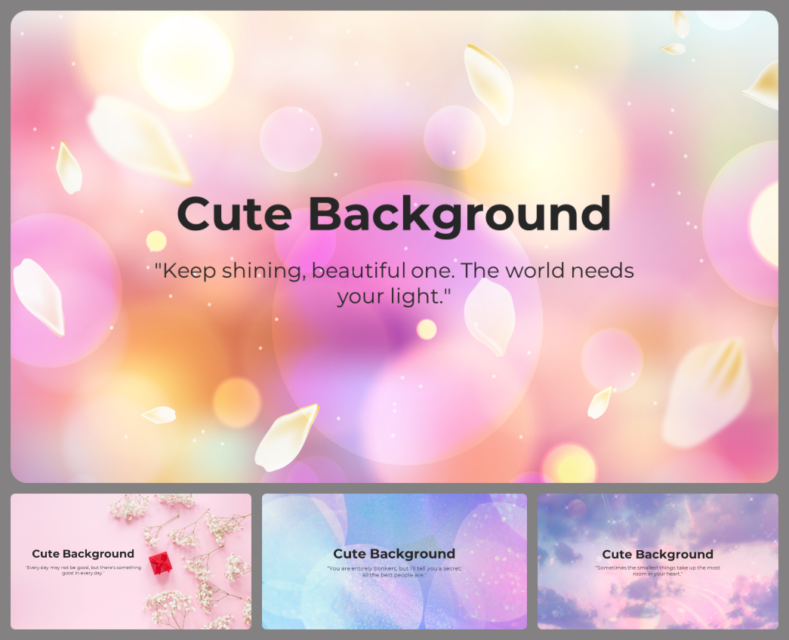Select the "Cute Background" title on the flowers thumbnail
Image resolution: width=789 pixels, height=640 pixels.
click(82, 553)
